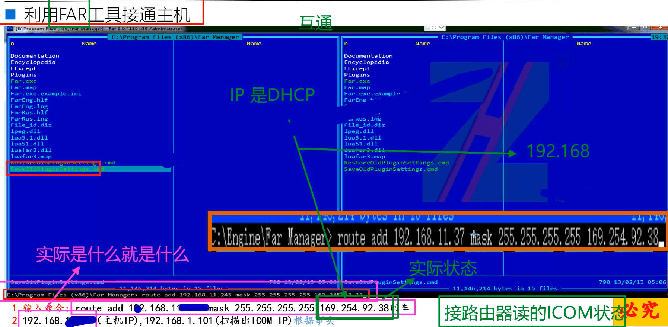The height and width of the screenshot is (327, 668).
Task: Click the right panel path title
Action: pos(505,37)
